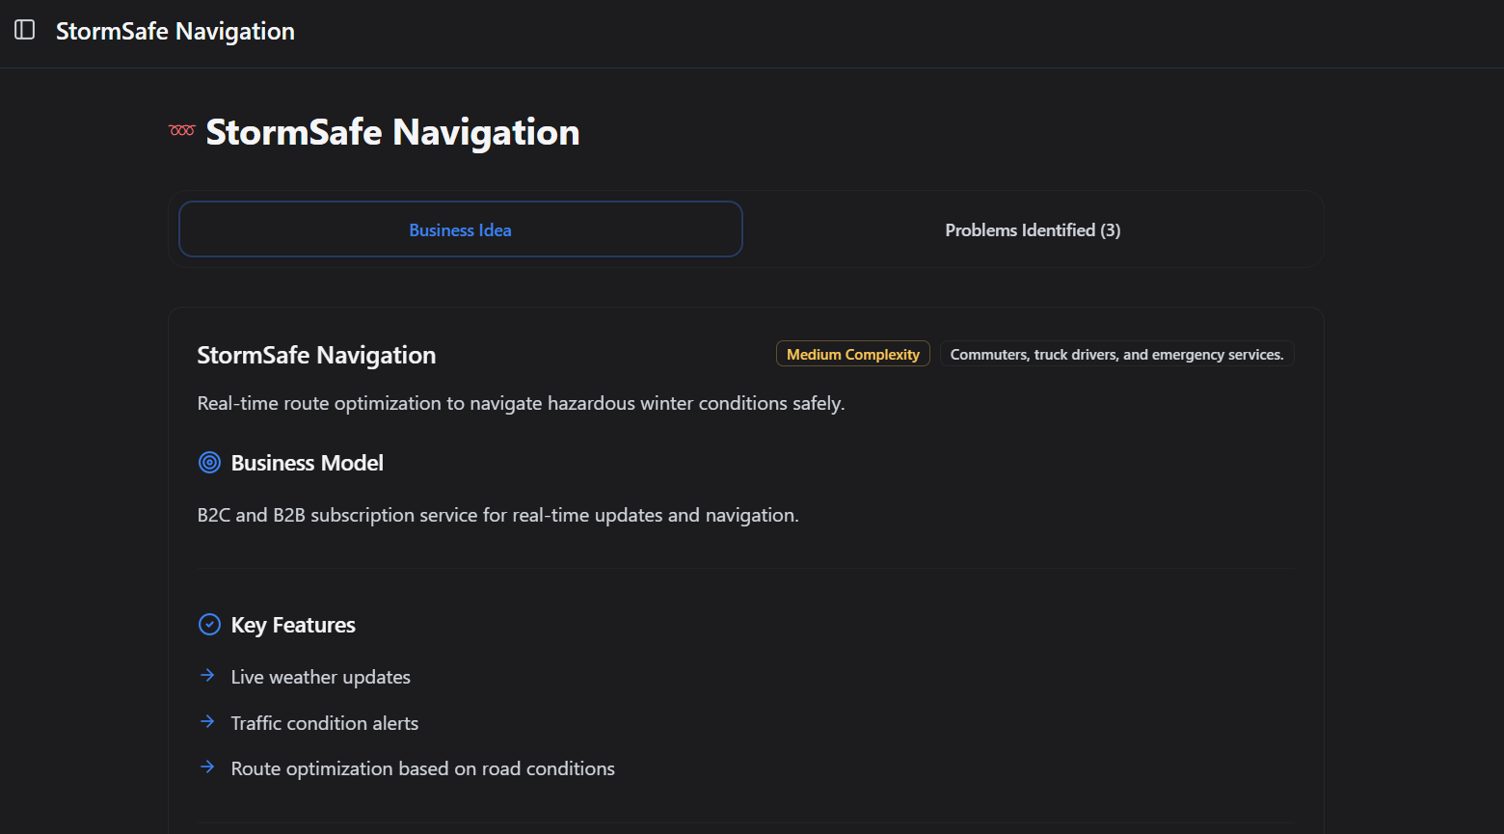Click the Key Features section heading

(x=292, y=625)
